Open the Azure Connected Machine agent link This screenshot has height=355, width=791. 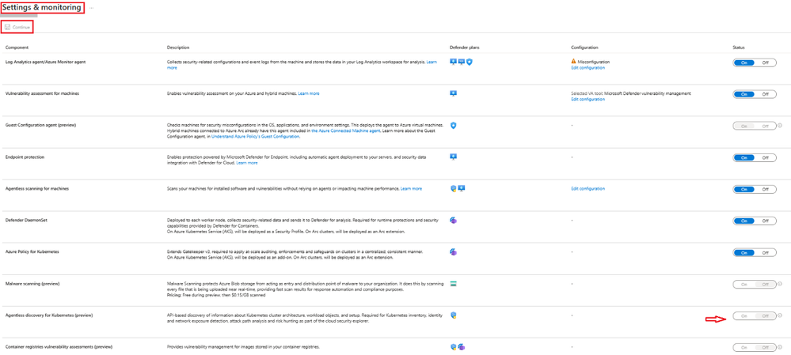click(x=345, y=130)
